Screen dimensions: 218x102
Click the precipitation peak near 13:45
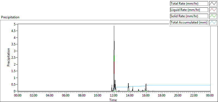[128, 84]
